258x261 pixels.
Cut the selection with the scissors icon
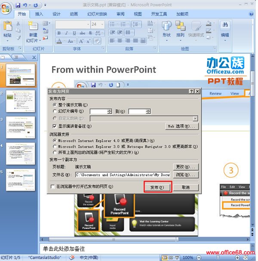click(x=18, y=23)
